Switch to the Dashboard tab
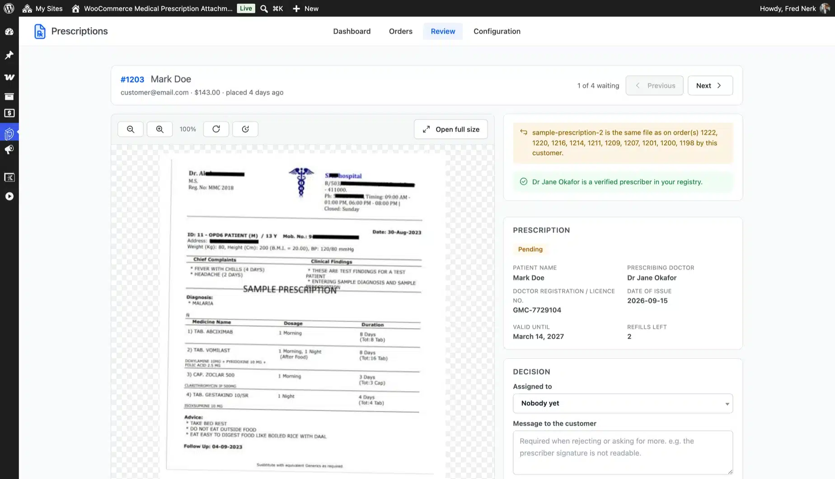Screen dimensions: 835x479 pos(352,31)
